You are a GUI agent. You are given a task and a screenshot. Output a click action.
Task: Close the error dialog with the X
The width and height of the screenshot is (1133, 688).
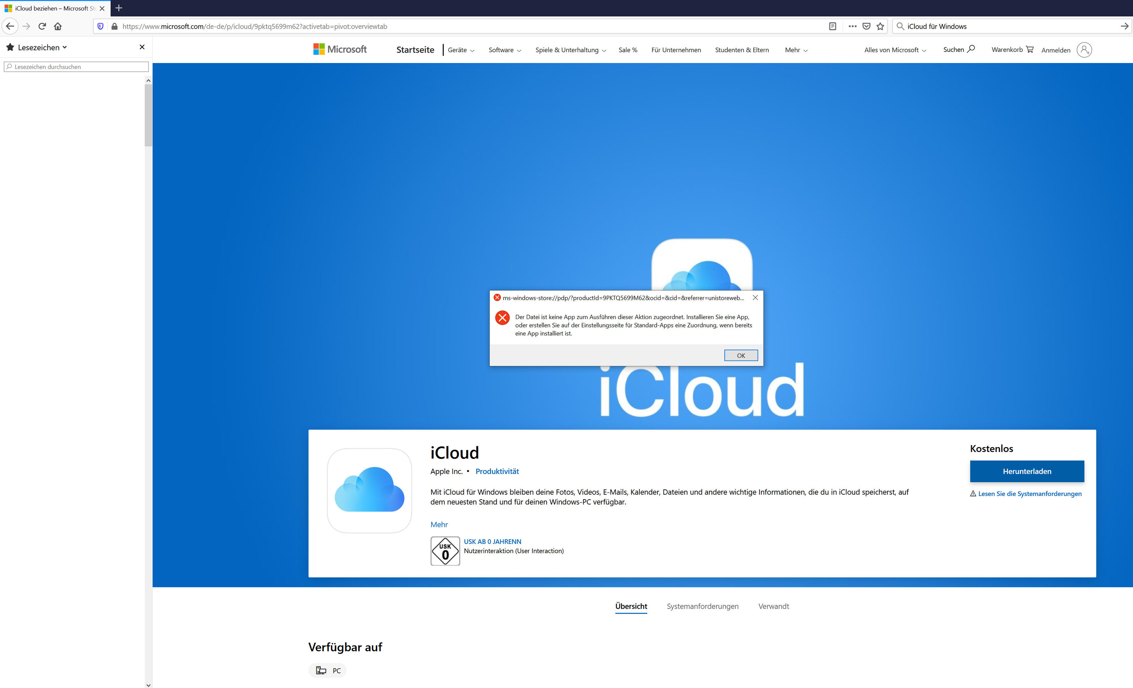click(x=755, y=298)
